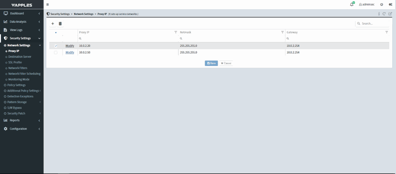Expand the Configuration chevron

click(x=39, y=129)
